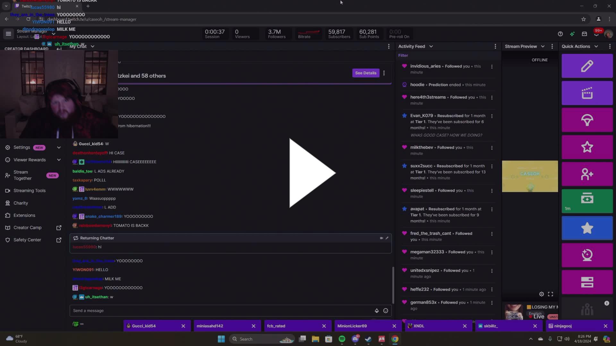Click the bits cheer icon in chat box
The image size is (616, 346).
[x=377, y=310]
